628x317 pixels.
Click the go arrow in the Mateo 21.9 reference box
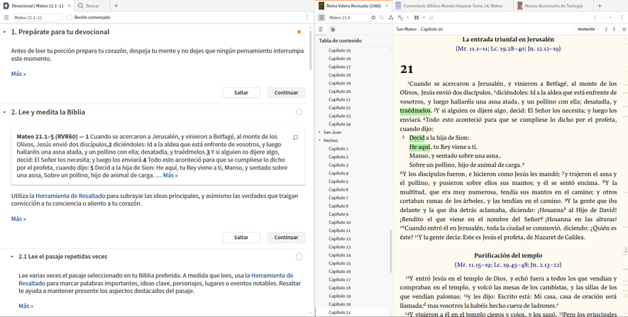coord(373,18)
